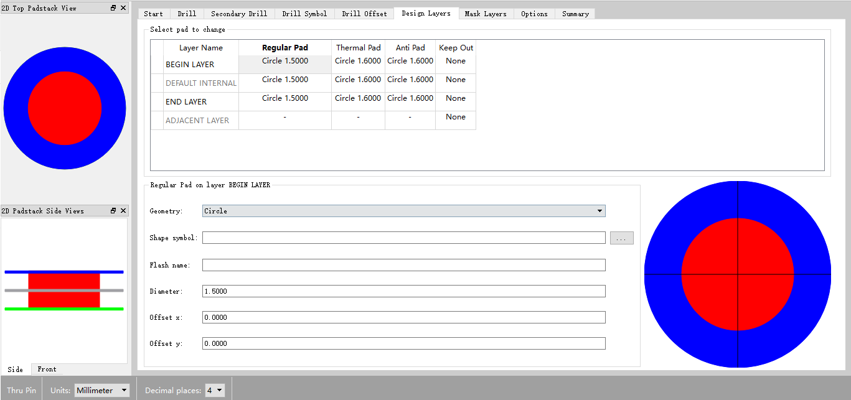Click the Thermal Pad column header
Viewport: 851px width, 400px height.
pos(358,48)
